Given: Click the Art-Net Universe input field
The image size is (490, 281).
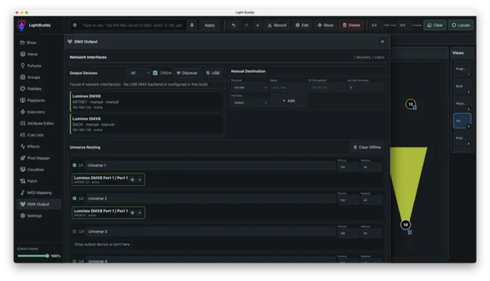Looking at the screenshot, I should [x=365, y=88].
